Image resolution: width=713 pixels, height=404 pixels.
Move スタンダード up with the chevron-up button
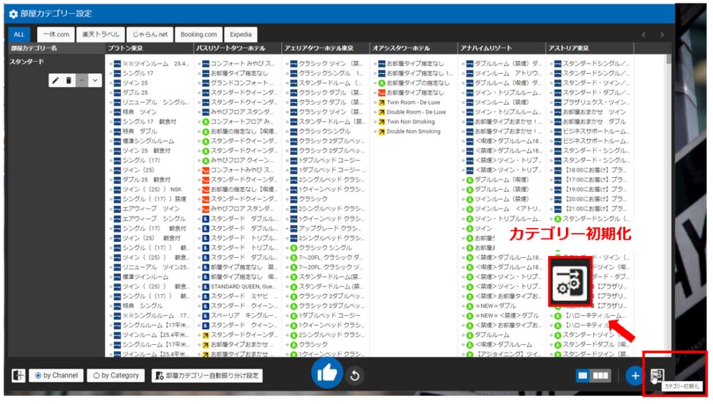pos(82,81)
